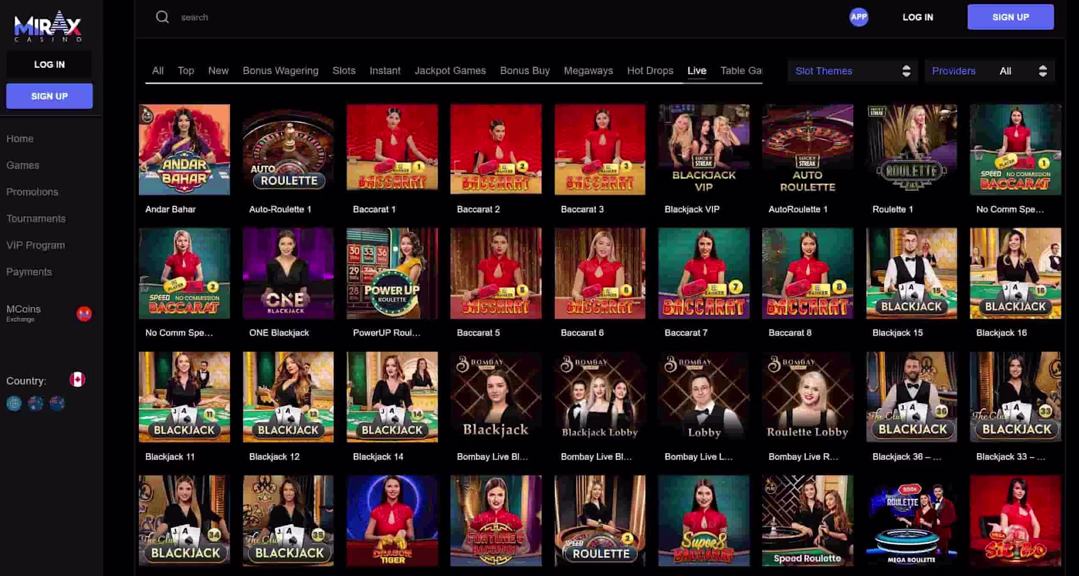The image size is (1079, 576).
Task: Open the Bonus Wagering tab
Action: coord(280,71)
